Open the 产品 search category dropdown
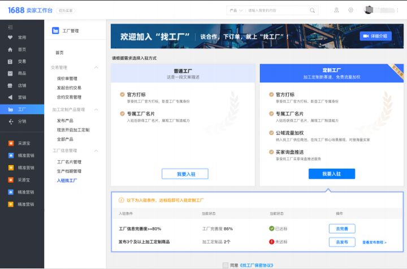The height and width of the screenshot is (269, 407). [x=236, y=10]
